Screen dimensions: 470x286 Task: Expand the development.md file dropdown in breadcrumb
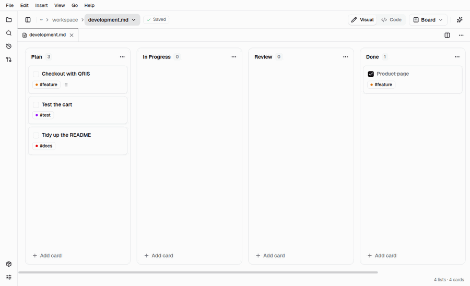tap(112, 20)
